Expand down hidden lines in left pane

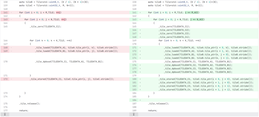5,114
